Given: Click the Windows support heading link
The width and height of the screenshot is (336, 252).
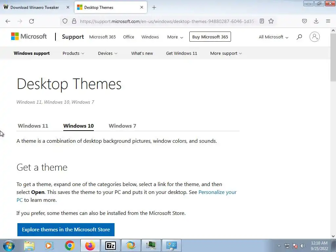Looking at the screenshot, I should (x=32, y=53).
